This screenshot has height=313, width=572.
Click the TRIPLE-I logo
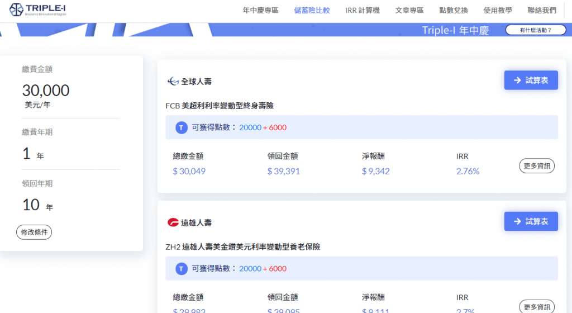point(37,10)
